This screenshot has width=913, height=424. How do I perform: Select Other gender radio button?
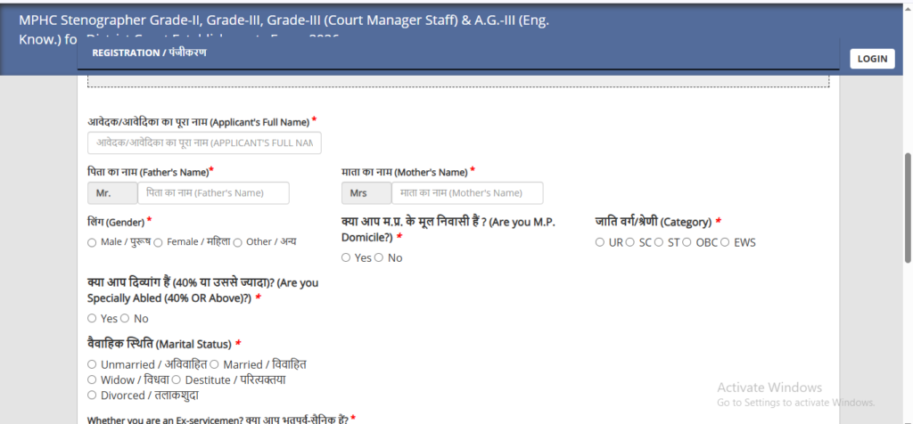[237, 242]
